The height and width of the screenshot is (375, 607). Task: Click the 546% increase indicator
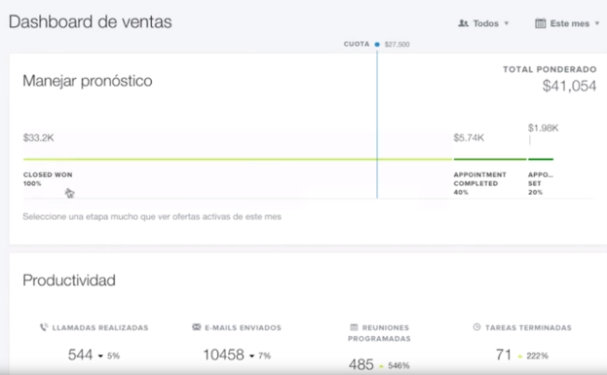coord(394,365)
